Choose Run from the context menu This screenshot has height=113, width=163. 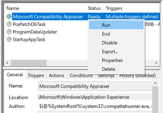click(x=116, y=25)
